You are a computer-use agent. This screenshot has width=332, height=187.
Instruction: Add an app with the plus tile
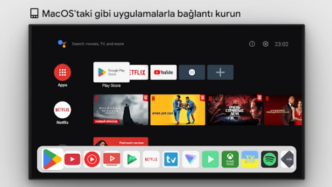click(220, 72)
